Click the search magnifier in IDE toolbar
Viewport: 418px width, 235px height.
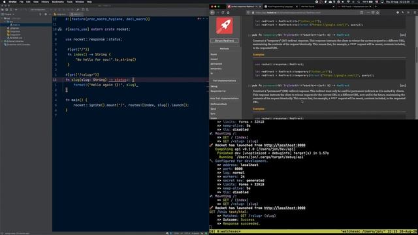click(87, 10)
